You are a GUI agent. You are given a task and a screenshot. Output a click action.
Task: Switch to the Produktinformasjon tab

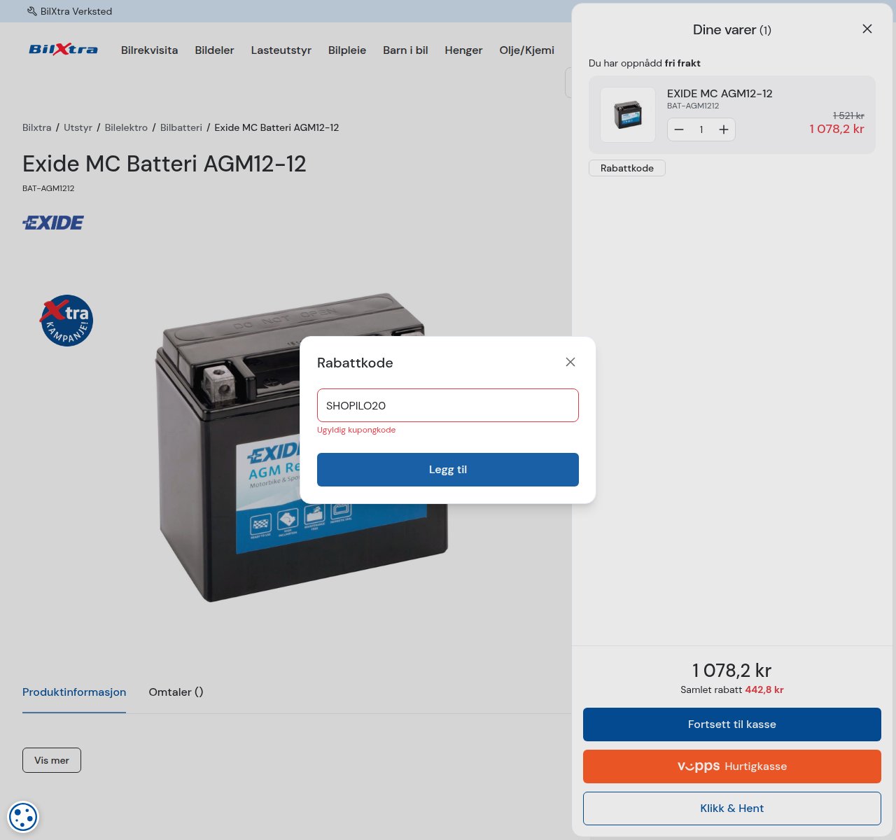pos(74,692)
